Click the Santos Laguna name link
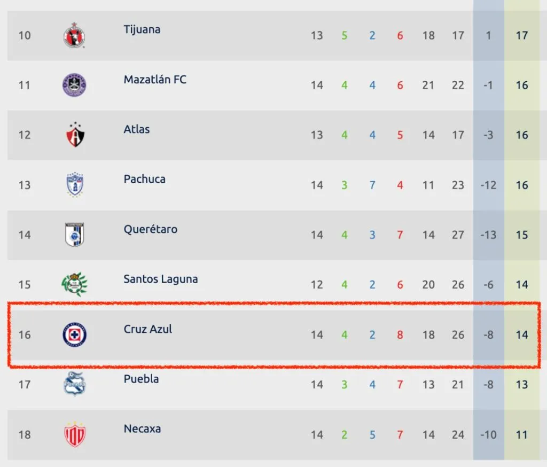547x467 pixels. tap(160, 279)
